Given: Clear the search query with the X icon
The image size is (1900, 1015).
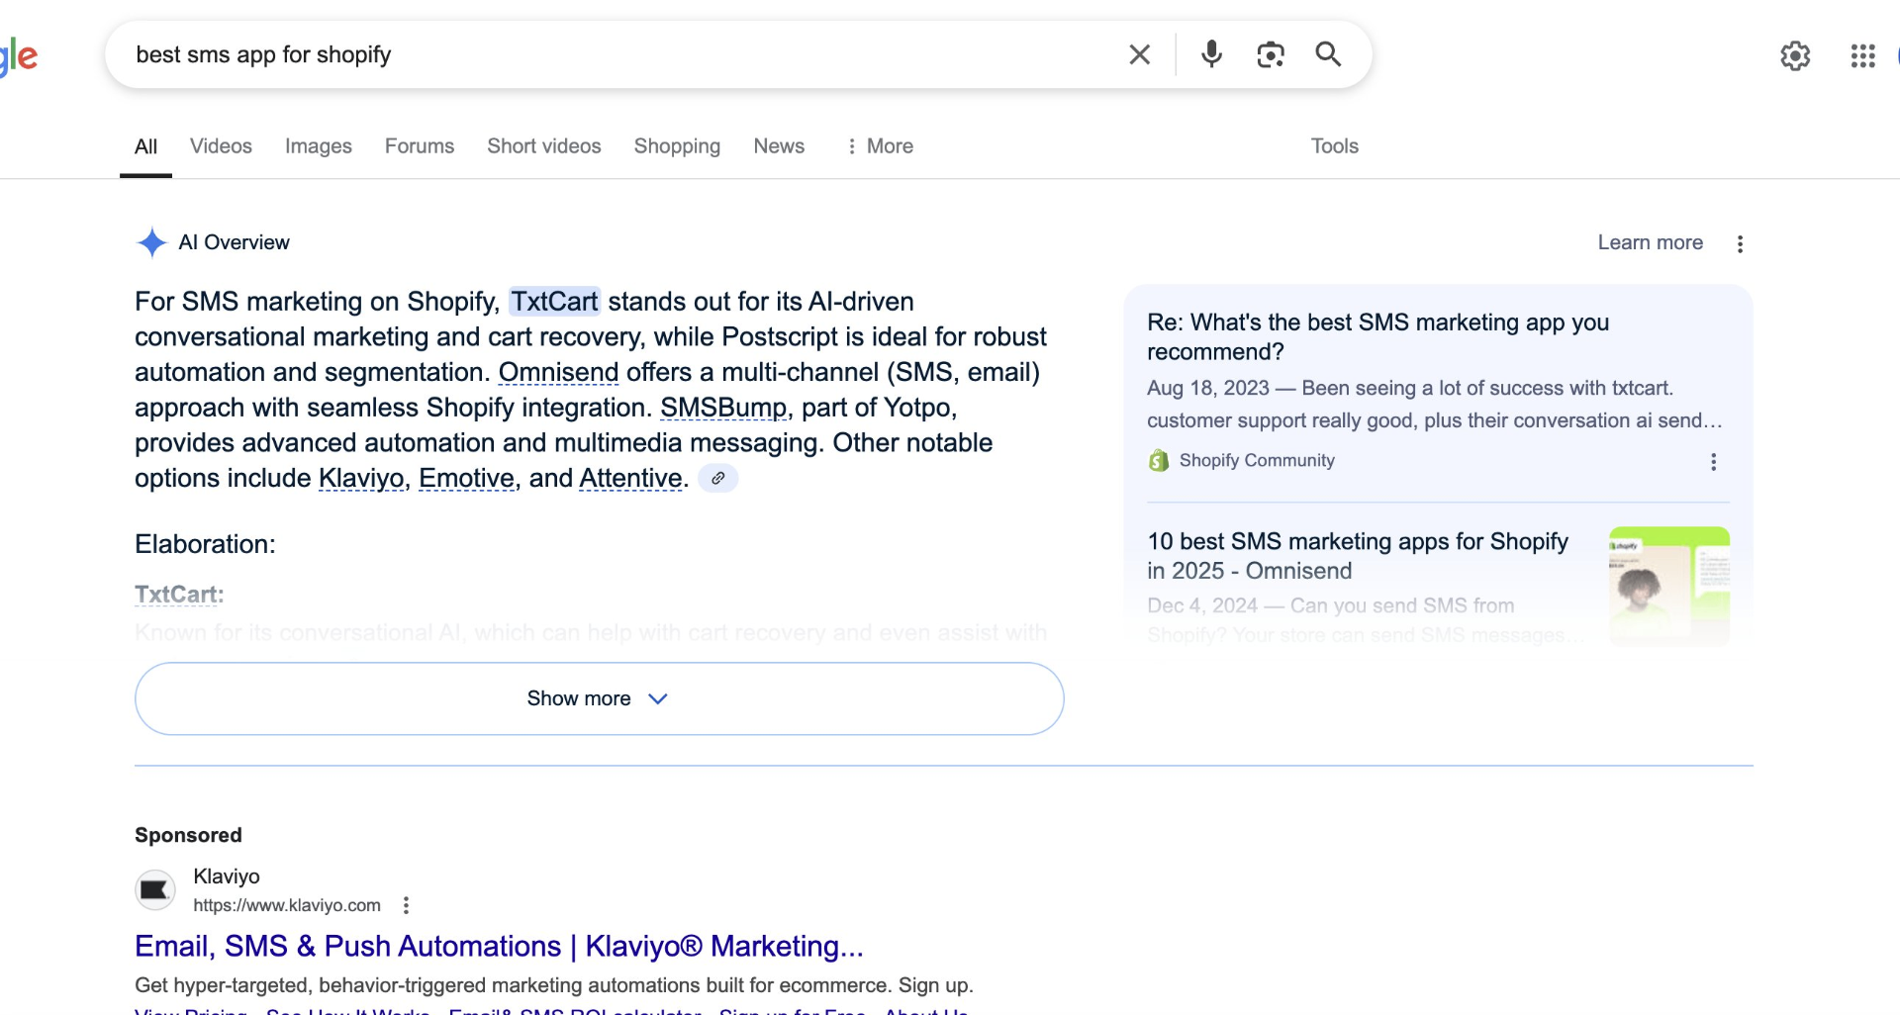Looking at the screenshot, I should click(x=1139, y=54).
